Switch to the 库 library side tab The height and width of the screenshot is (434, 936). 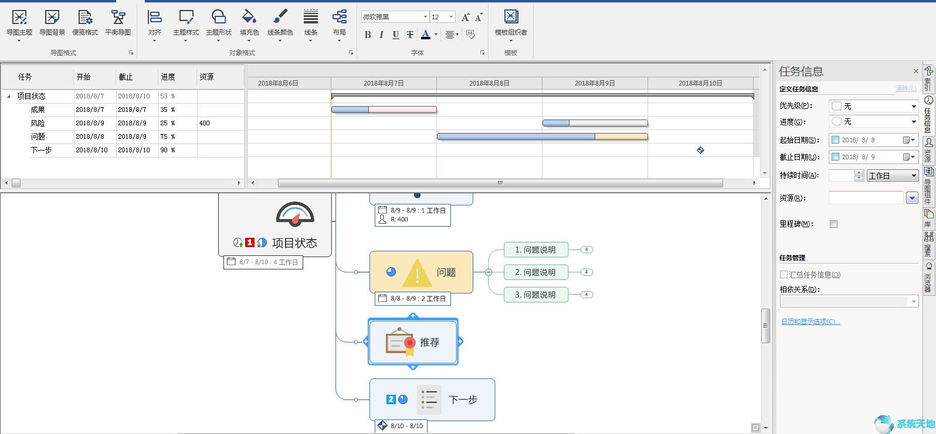click(x=929, y=218)
